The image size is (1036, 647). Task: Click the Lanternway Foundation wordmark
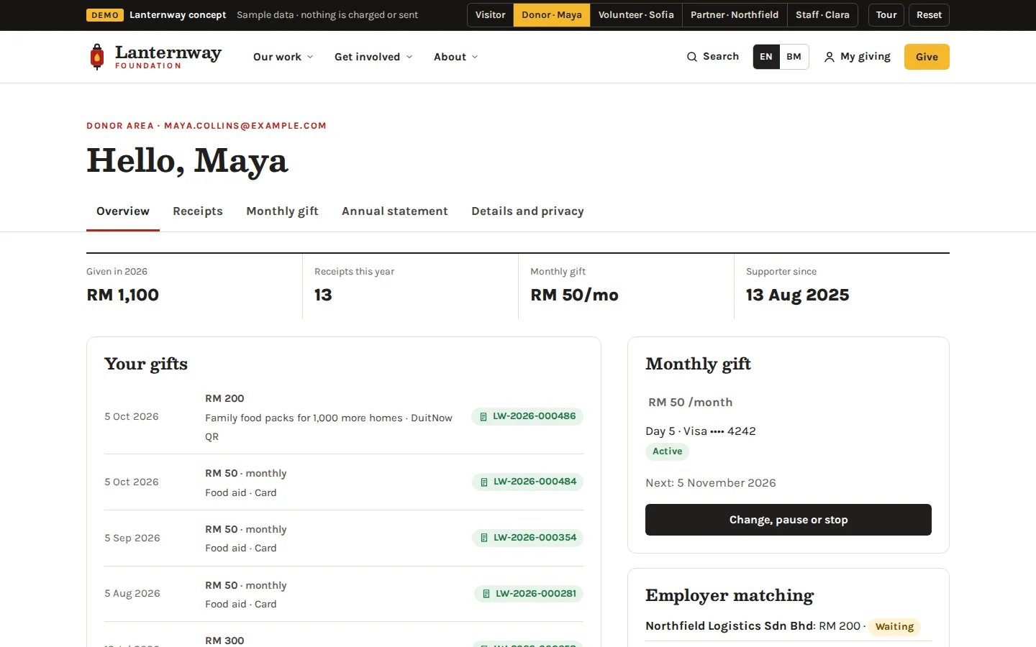click(168, 57)
